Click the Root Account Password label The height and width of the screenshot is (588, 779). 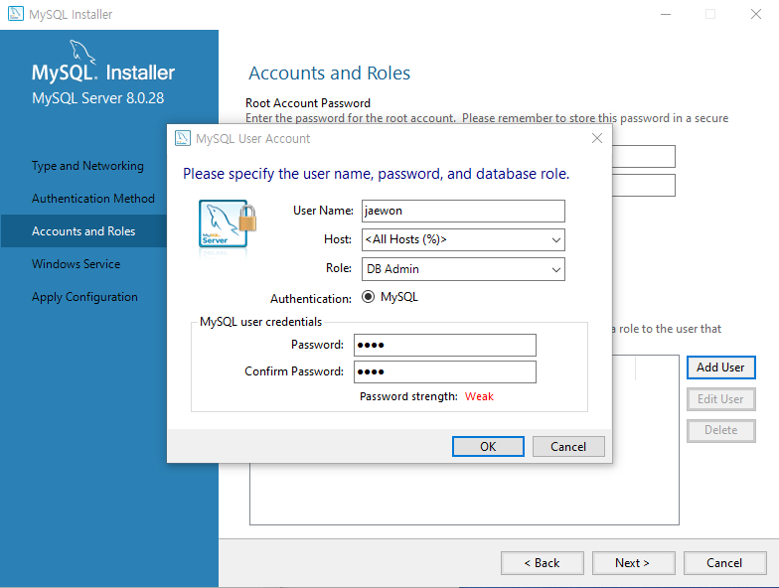pyautogui.click(x=308, y=103)
